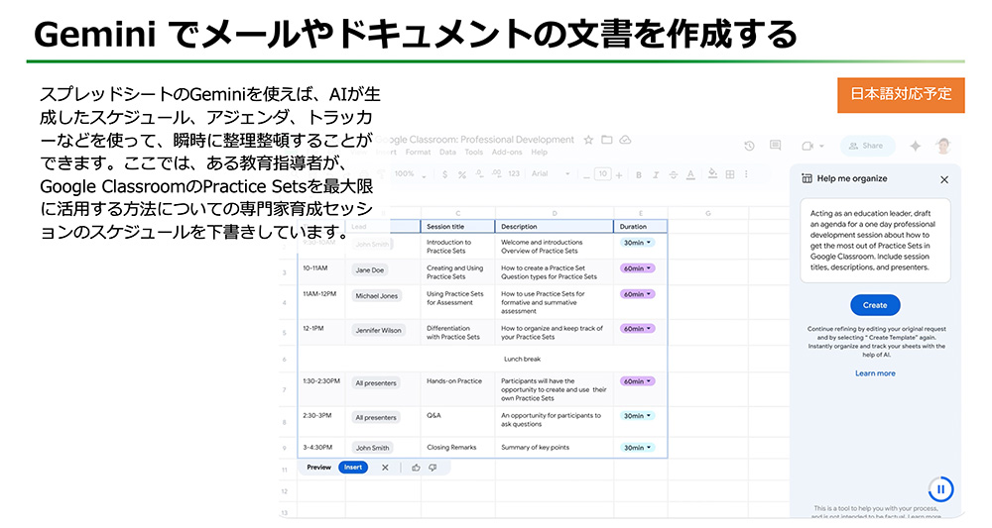
Task: Open the Help menu
Action: coord(539,153)
